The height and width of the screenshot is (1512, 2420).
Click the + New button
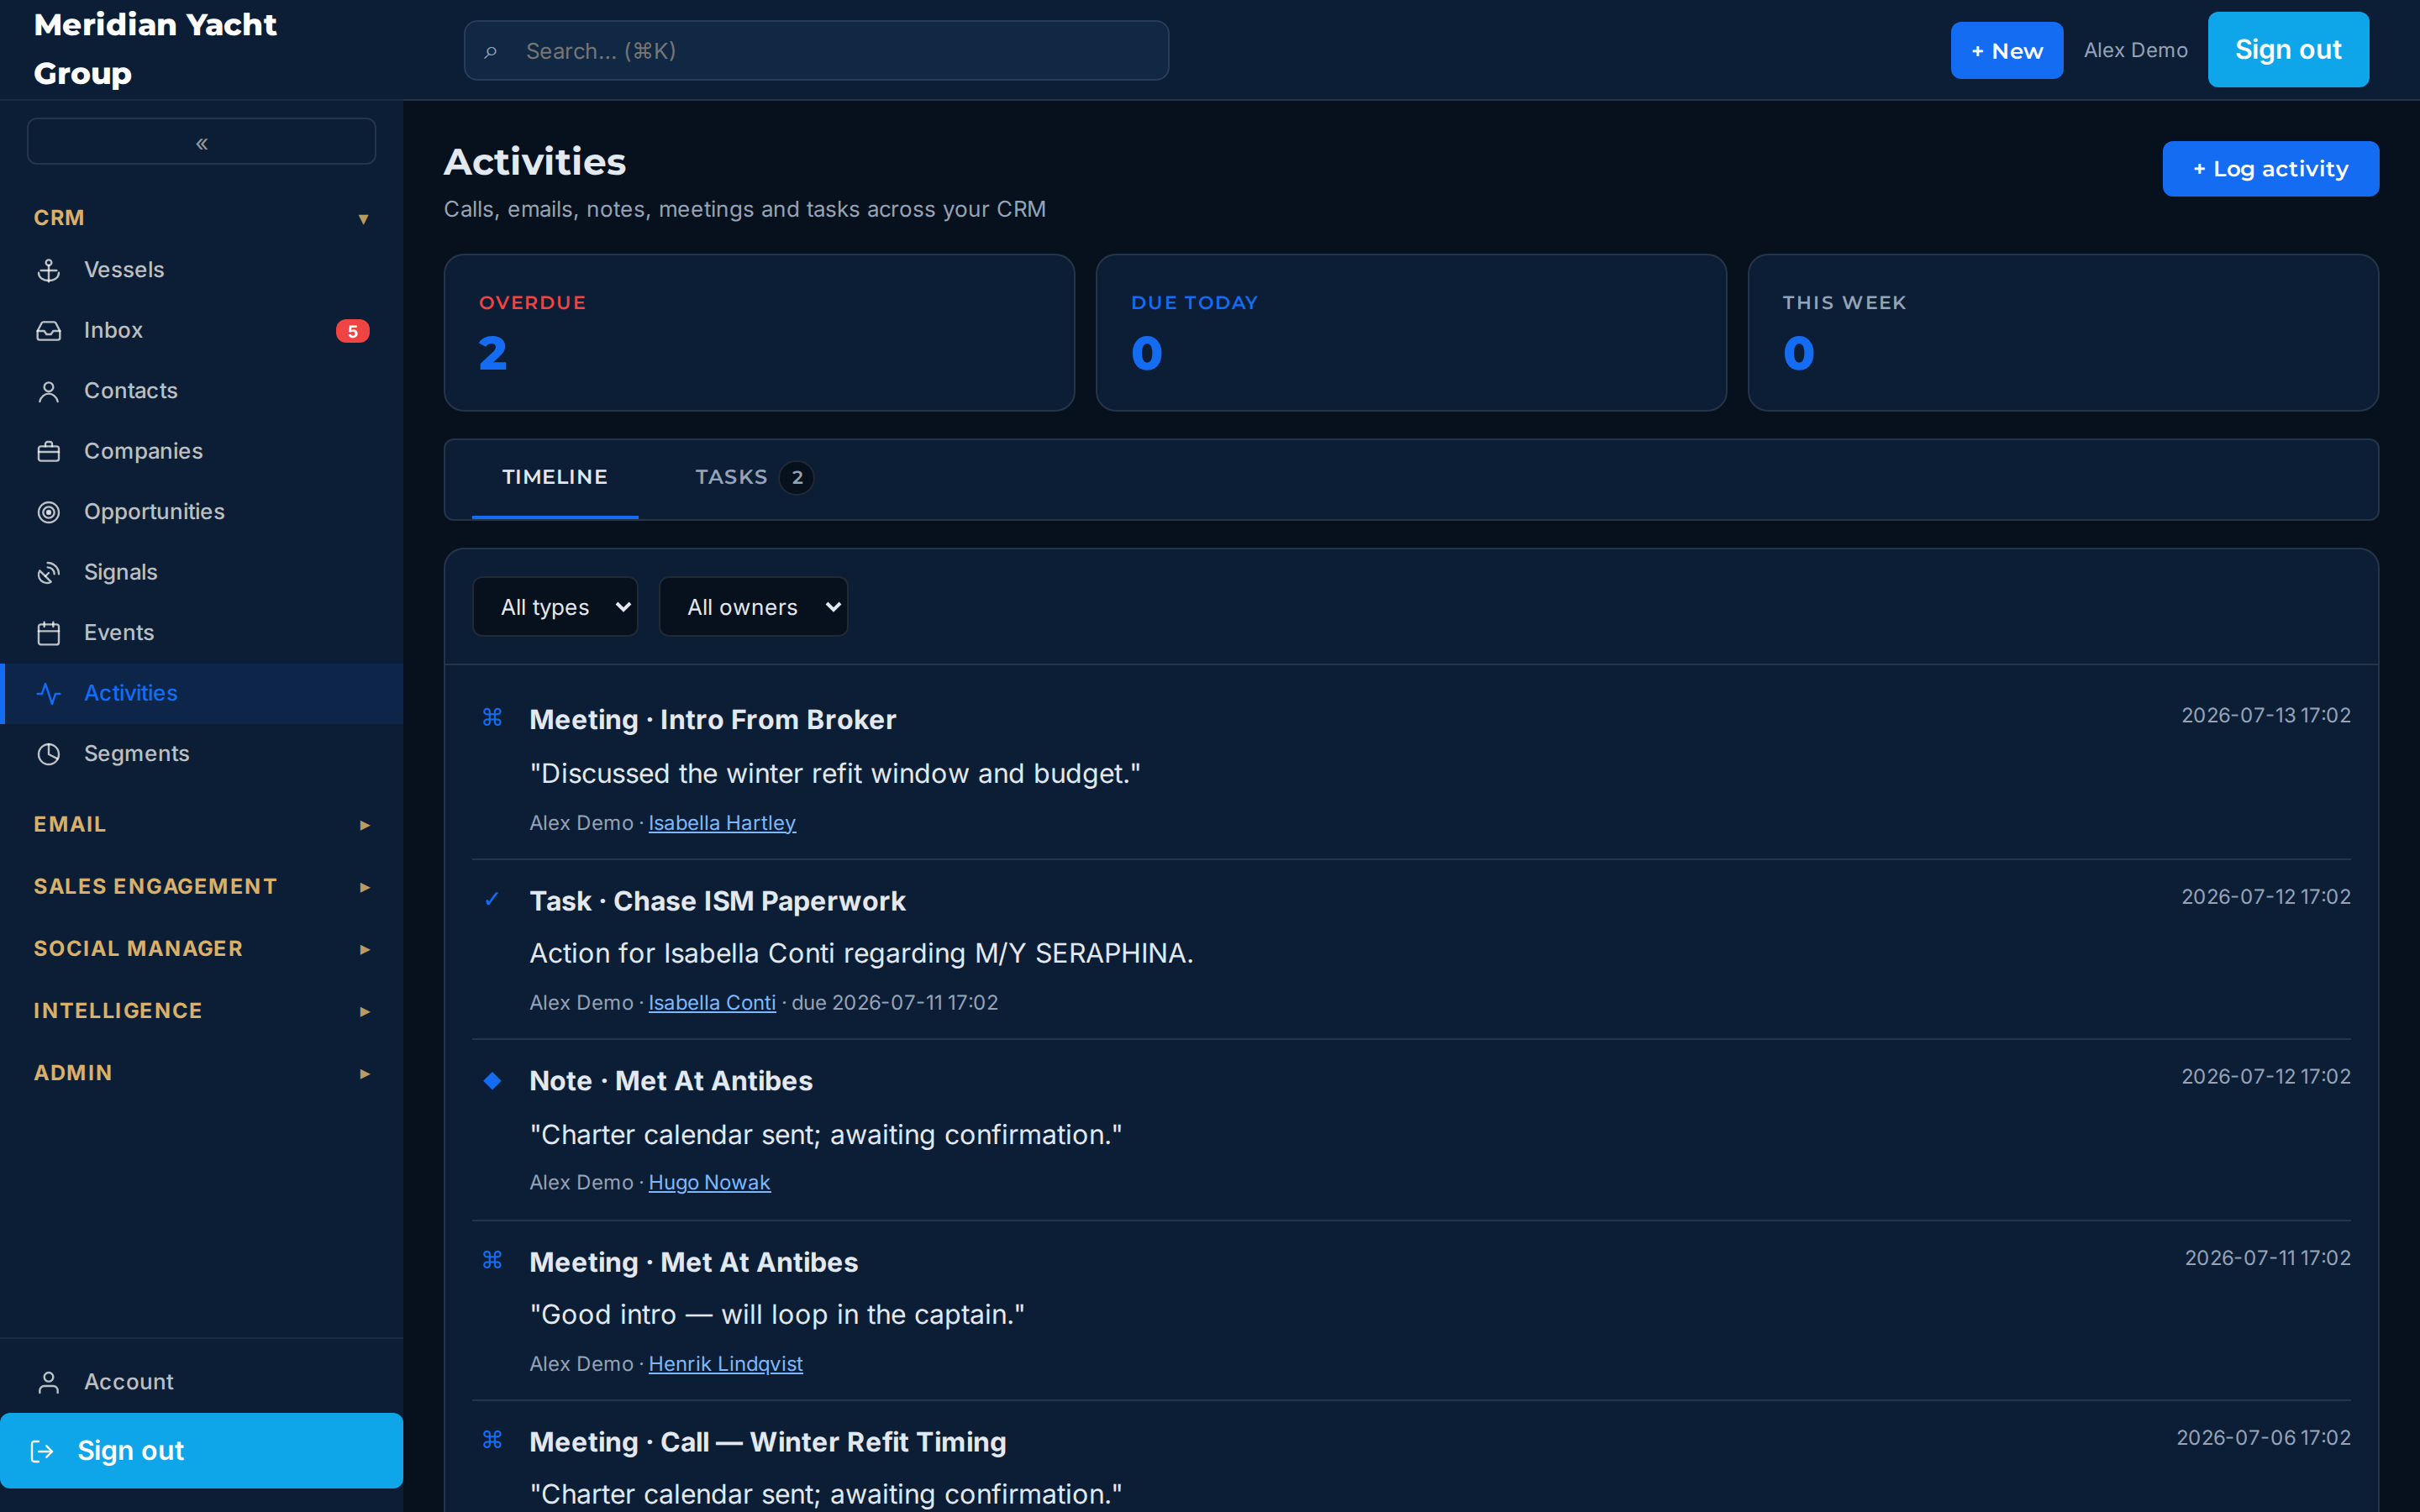(x=2006, y=50)
